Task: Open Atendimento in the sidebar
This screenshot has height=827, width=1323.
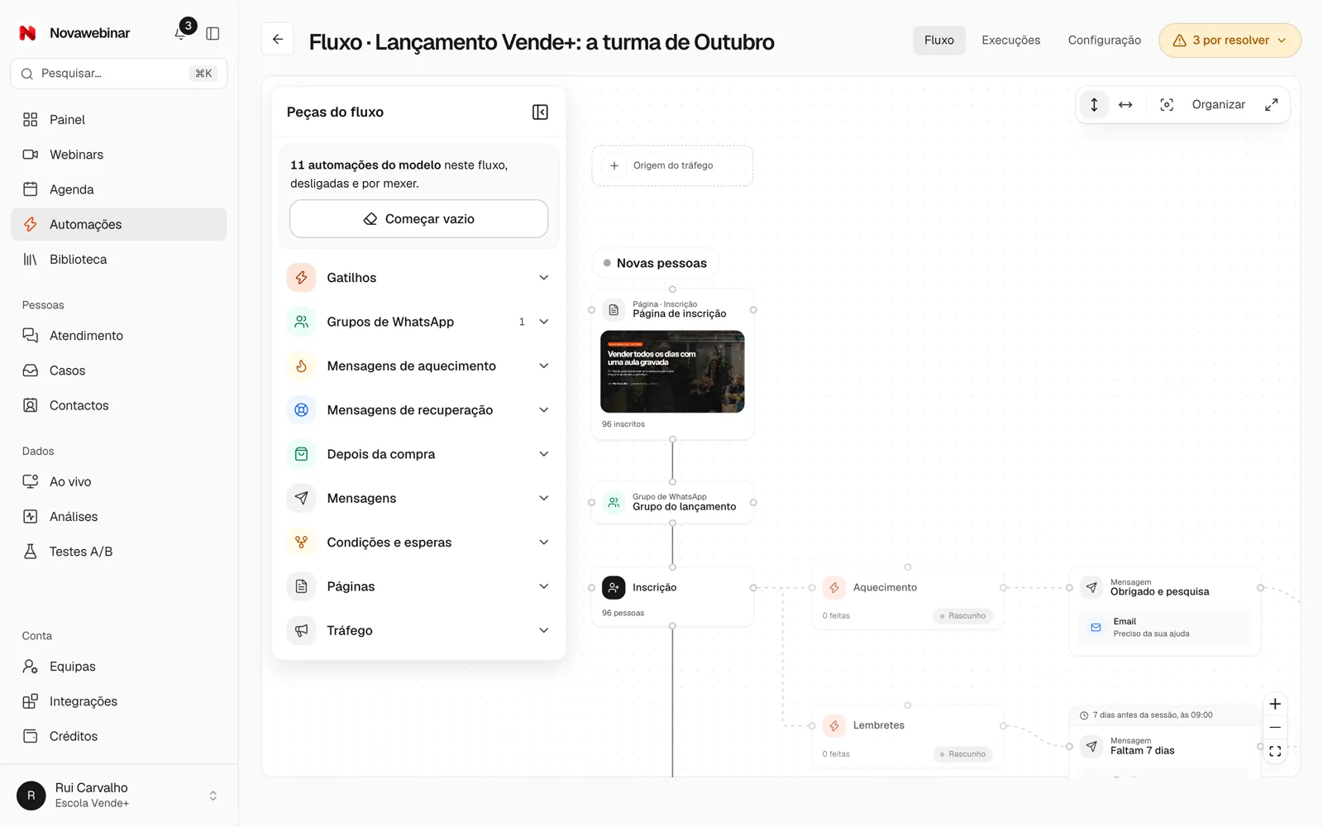Action: coord(119,336)
